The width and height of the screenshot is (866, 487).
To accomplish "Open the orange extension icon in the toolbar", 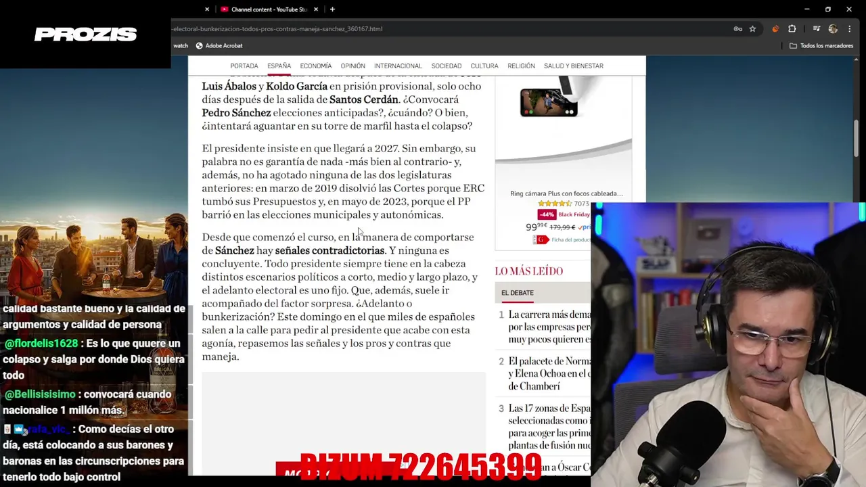I will point(775,29).
